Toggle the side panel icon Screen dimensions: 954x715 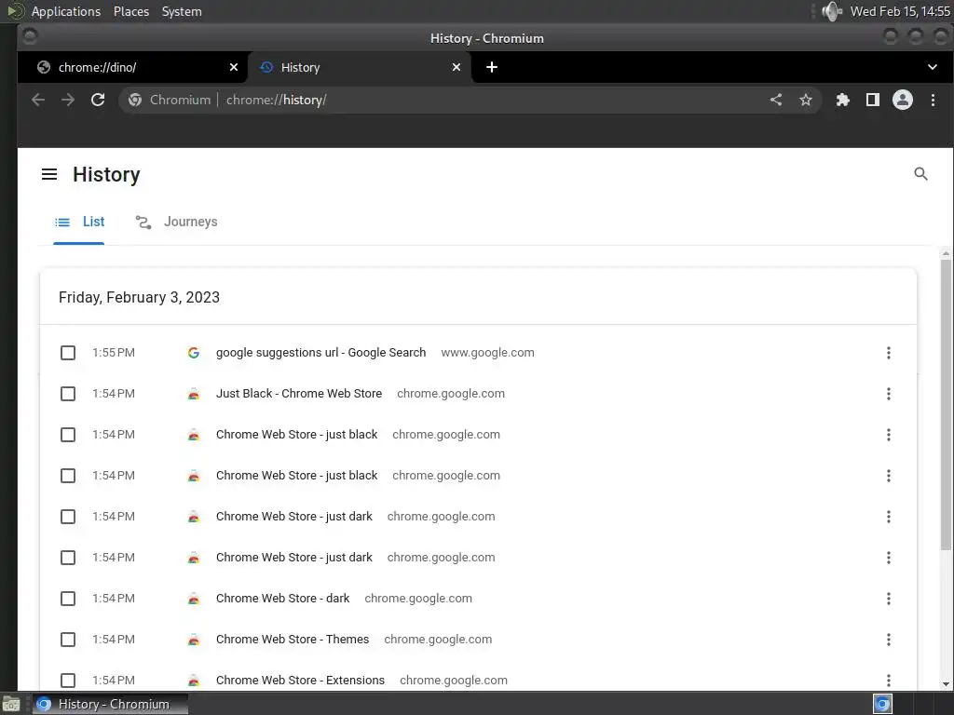872,100
